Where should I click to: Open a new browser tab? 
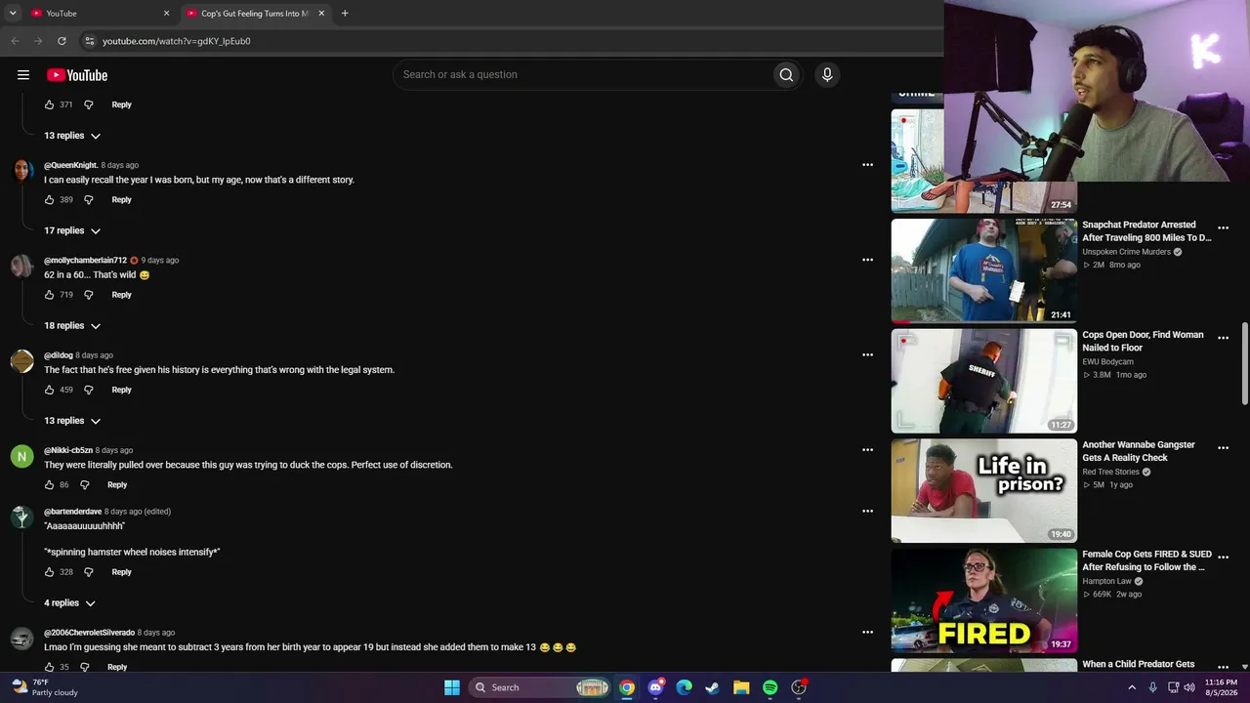click(345, 14)
